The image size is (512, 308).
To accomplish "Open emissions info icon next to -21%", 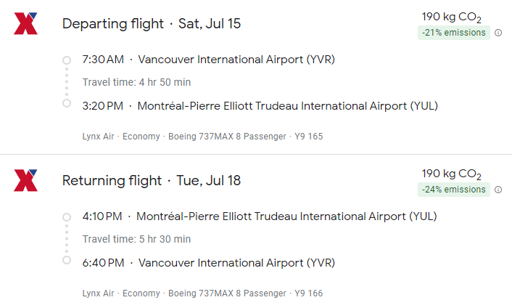I will coord(498,33).
